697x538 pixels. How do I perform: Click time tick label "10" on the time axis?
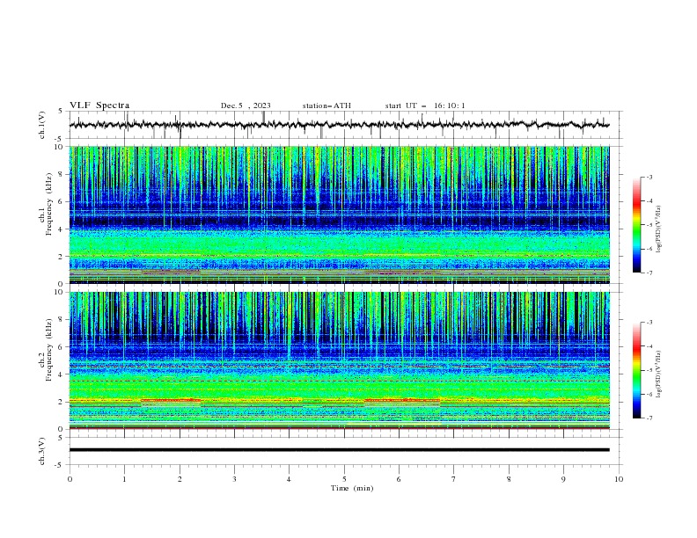tap(619, 479)
